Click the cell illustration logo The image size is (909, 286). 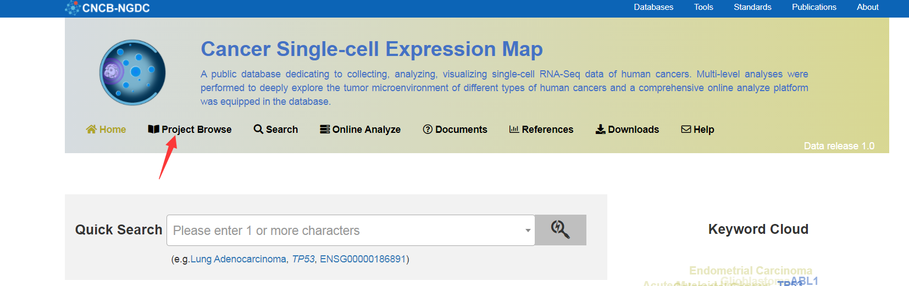tap(132, 72)
